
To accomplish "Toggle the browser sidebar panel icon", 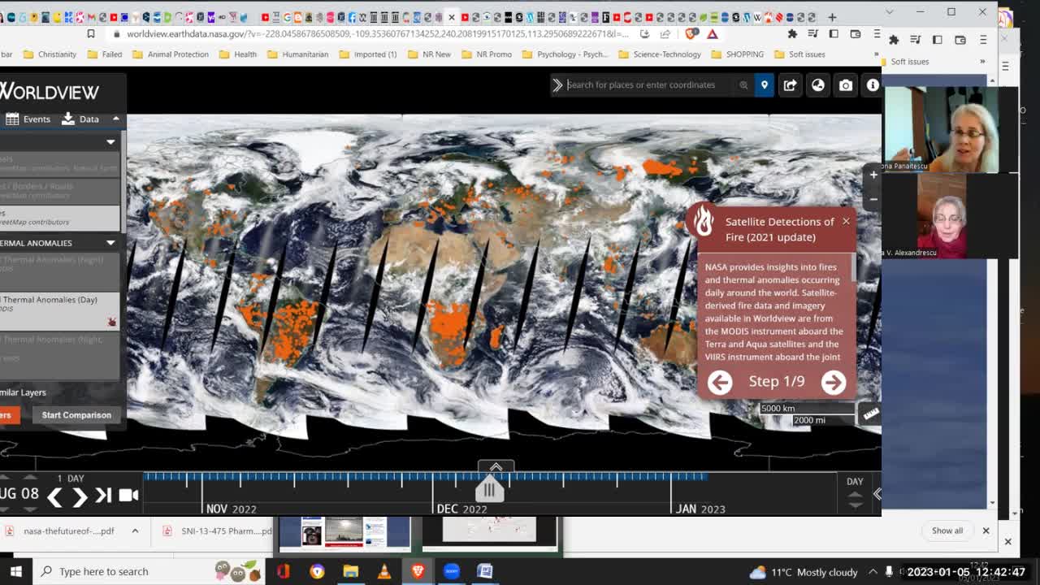I will coord(834,33).
